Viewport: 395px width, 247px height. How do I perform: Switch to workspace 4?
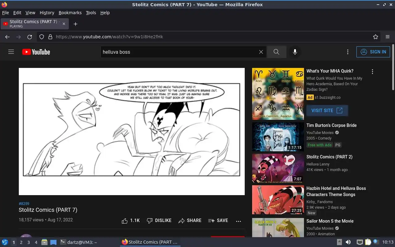click(36, 242)
